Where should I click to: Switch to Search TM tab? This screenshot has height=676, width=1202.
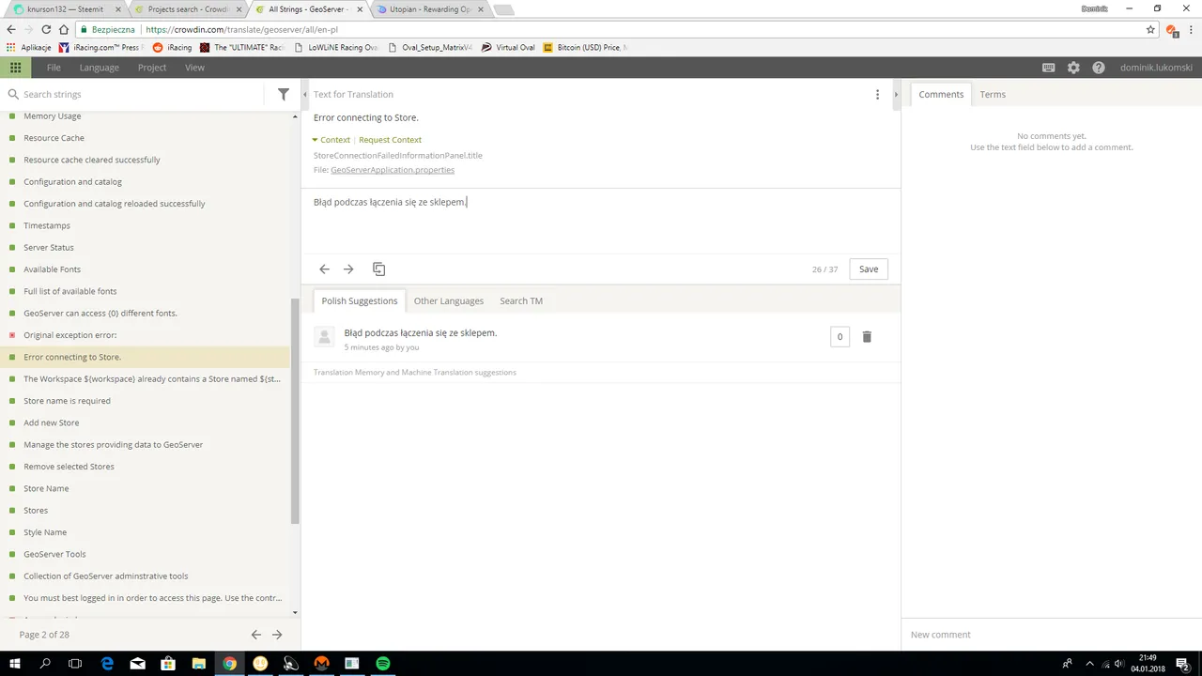click(x=521, y=300)
